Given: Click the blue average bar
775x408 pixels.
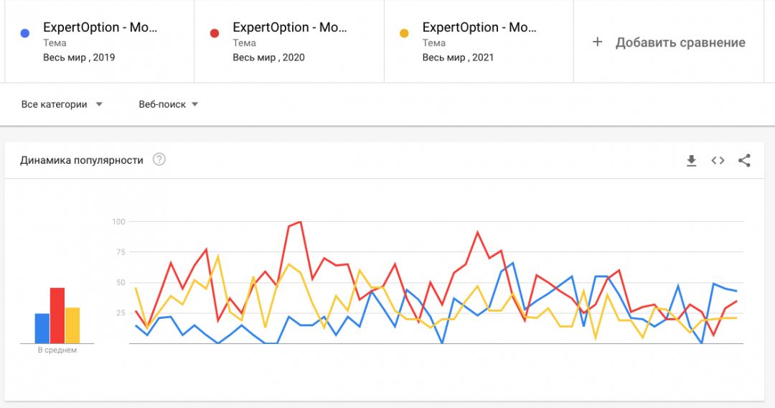Looking at the screenshot, I should click(x=42, y=328).
